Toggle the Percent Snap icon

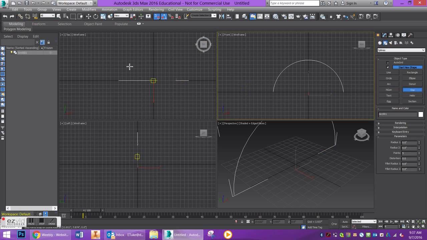coord(171,16)
